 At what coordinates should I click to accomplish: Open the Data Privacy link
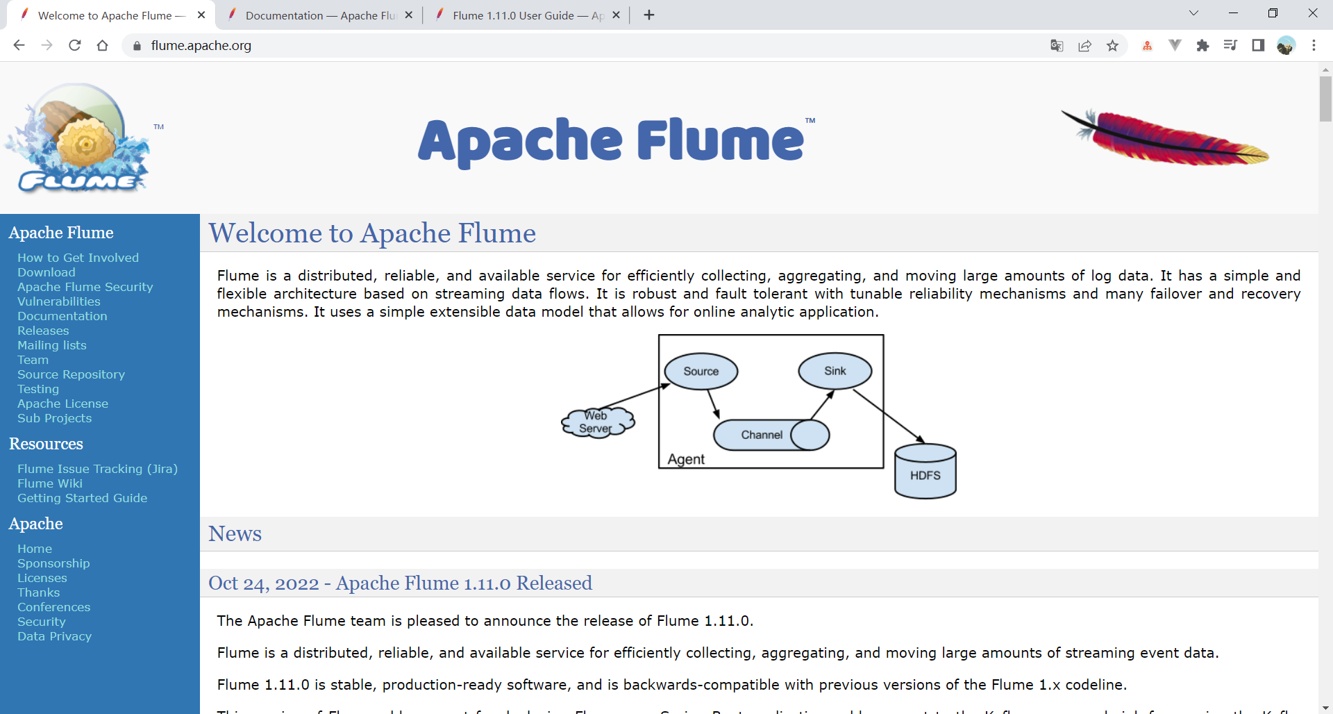(x=54, y=636)
